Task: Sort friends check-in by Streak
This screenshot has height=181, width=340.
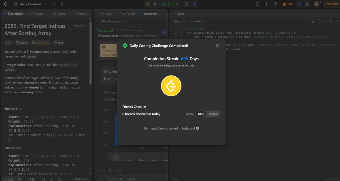Action: click(x=213, y=114)
